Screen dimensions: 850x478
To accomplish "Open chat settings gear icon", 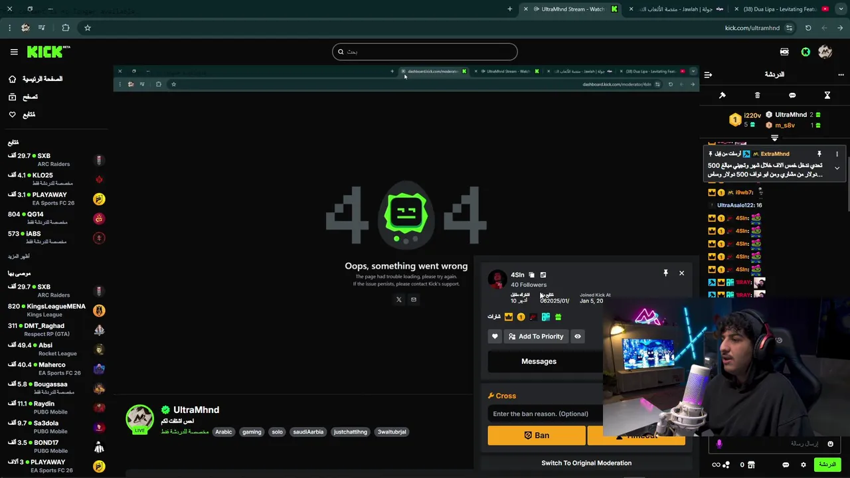I will tap(804, 465).
